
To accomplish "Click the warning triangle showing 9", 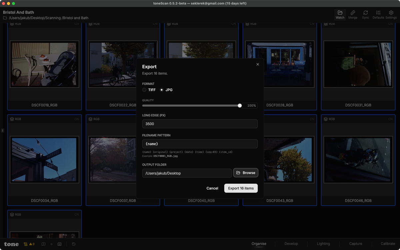I will tap(32, 244).
